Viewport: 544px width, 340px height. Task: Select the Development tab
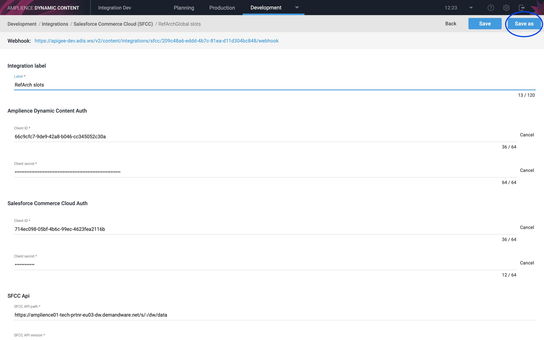(x=266, y=8)
